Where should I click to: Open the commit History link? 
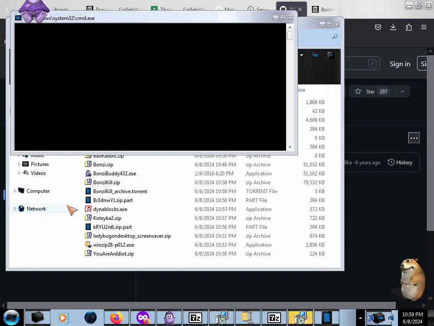400,163
